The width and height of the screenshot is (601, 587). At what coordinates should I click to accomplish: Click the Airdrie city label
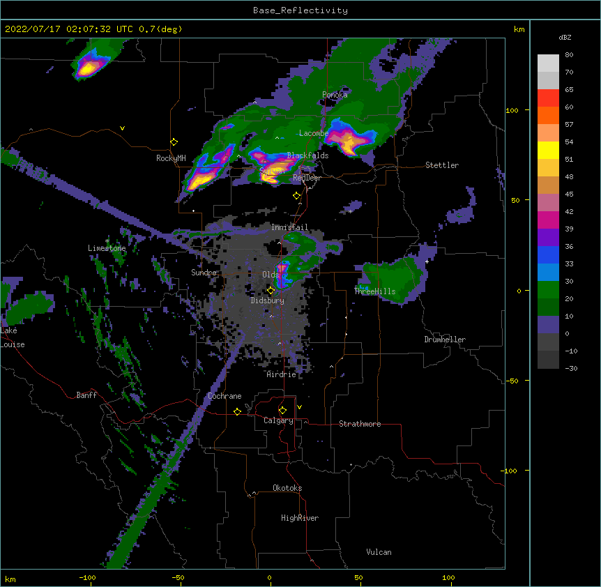pyautogui.click(x=282, y=374)
